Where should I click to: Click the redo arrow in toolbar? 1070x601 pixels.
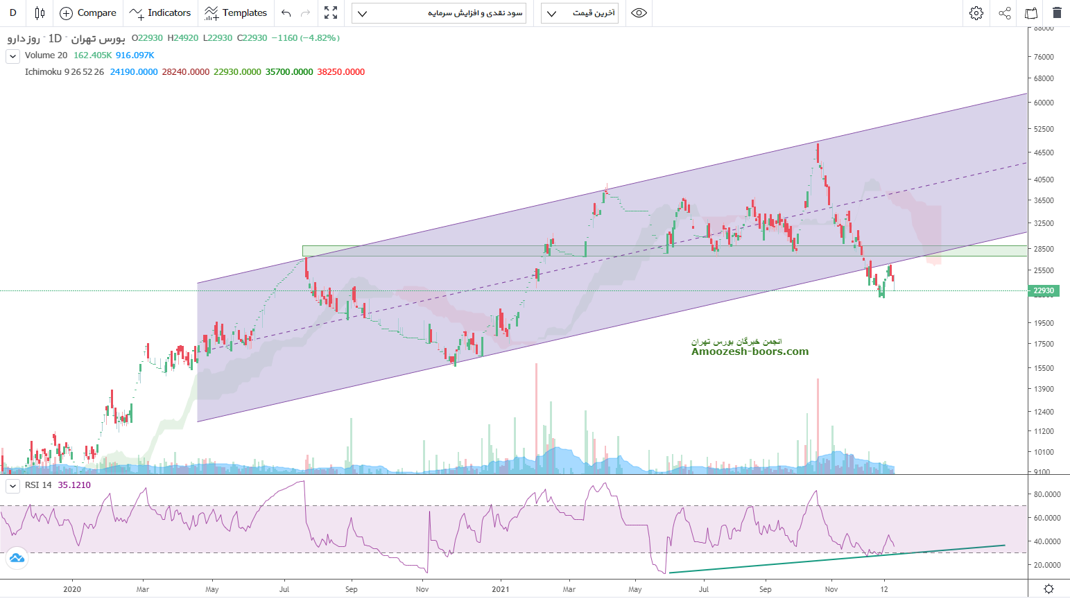tap(305, 13)
